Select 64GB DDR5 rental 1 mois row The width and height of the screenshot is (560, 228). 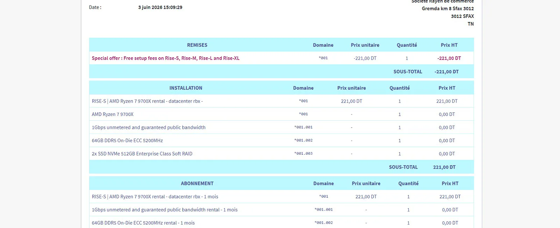click(x=281, y=223)
